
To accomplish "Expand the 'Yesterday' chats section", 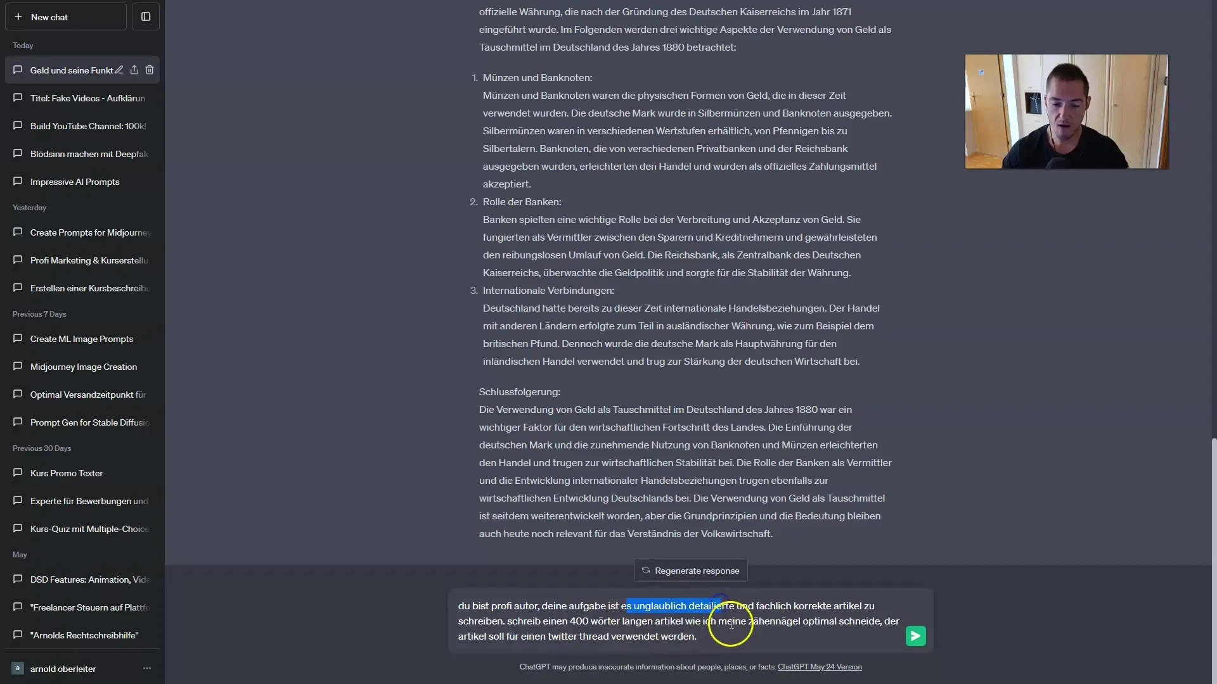I will click(29, 207).
